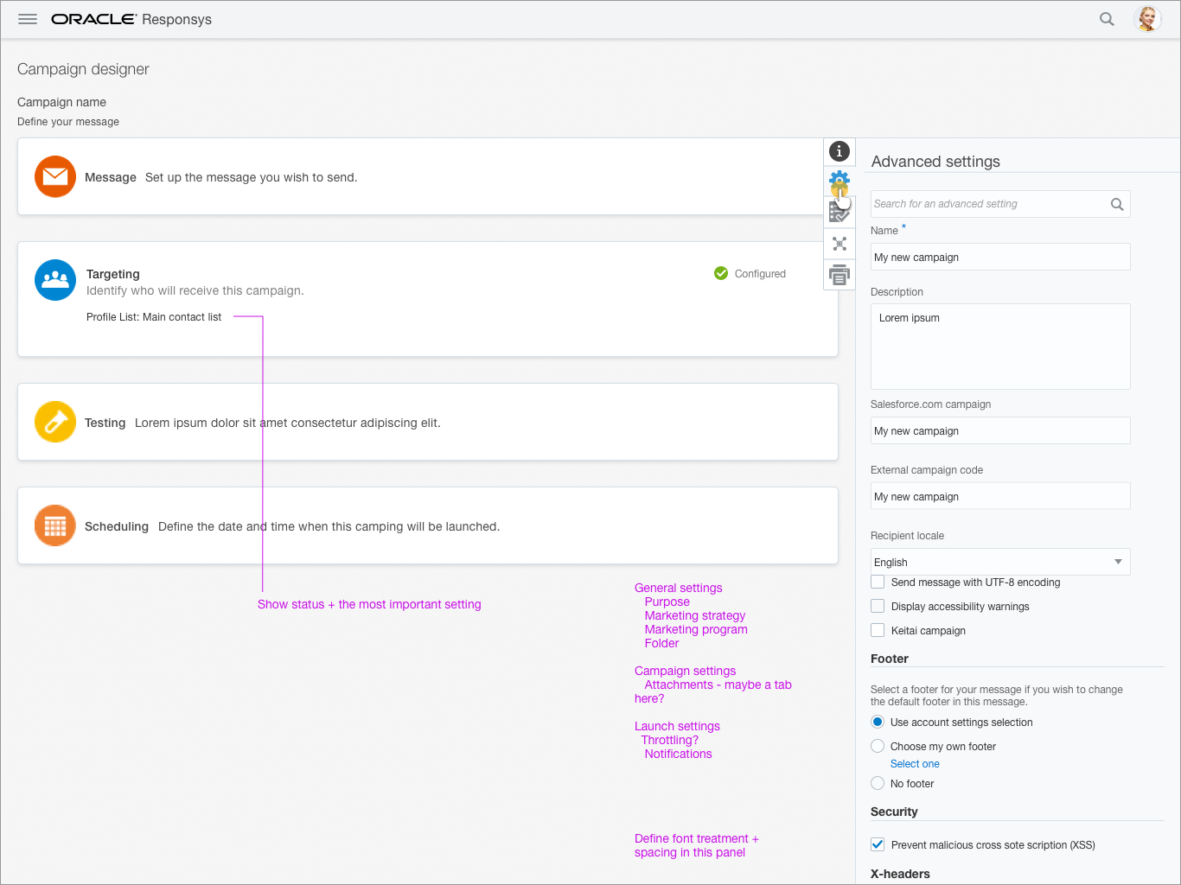Open the user profile avatar
Image resolution: width=1181 pixels, height=885 pixels.
1147,19
